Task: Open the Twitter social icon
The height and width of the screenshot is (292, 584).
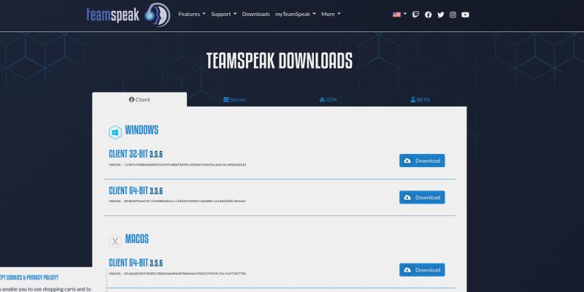Action: (440, 14)
